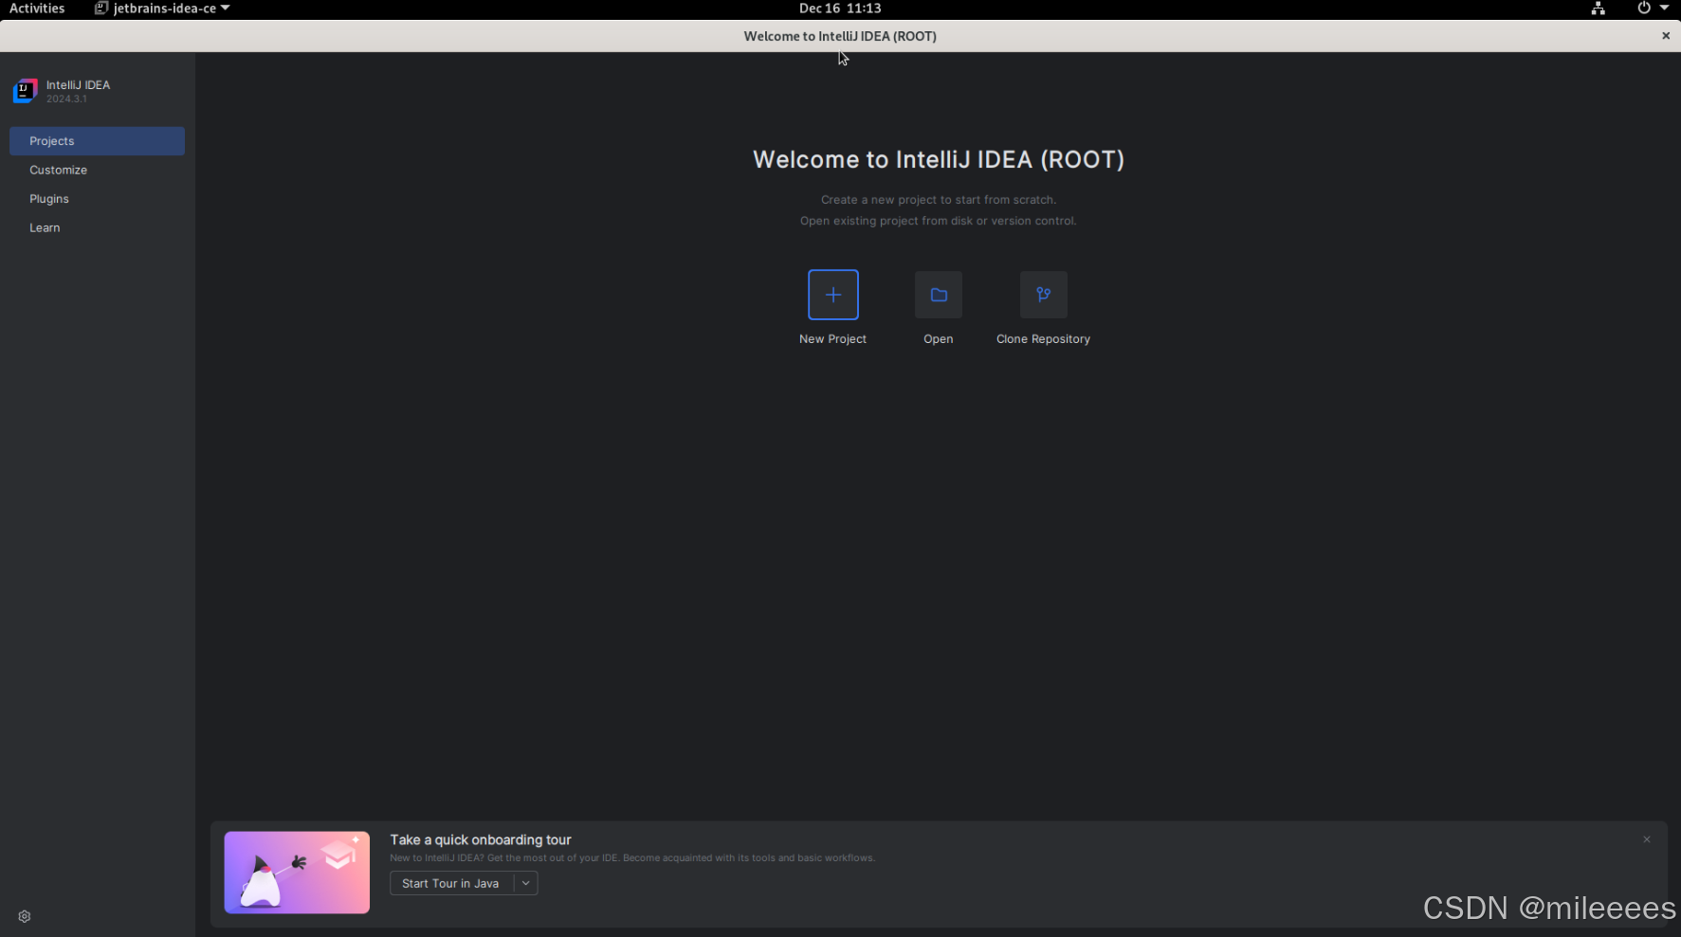The image size is (1681, 937).
Task: Go to the Learn section
Action: click(x=45, y=227)
